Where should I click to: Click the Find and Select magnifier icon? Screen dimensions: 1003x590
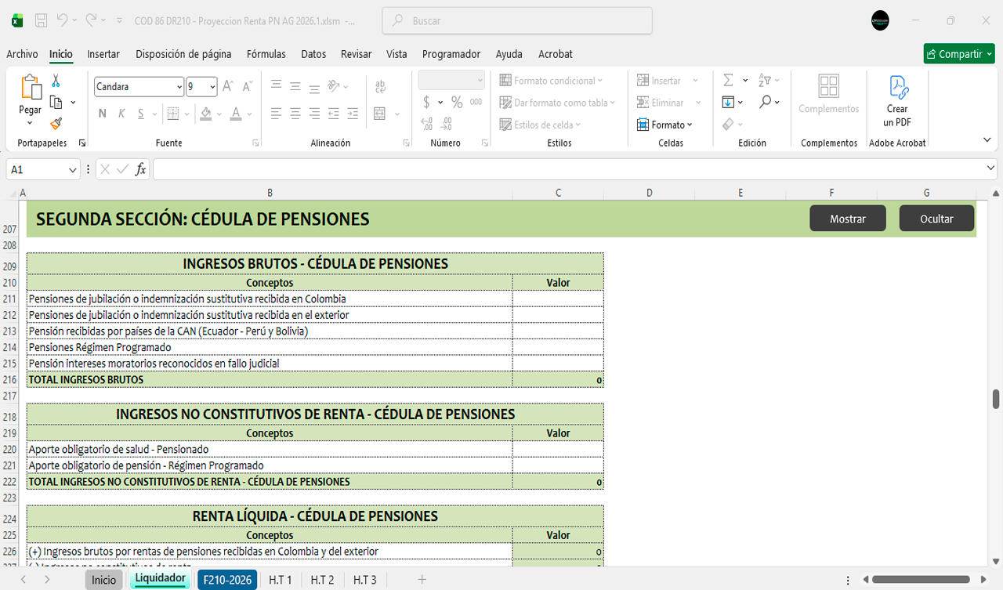coord(765,102)
